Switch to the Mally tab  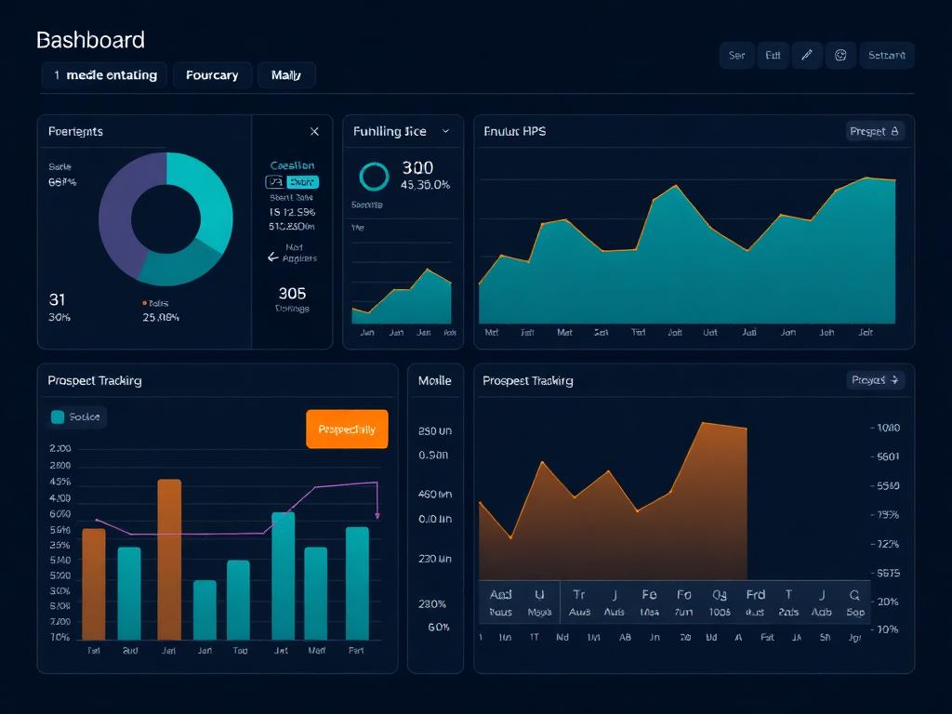(286, 75)
